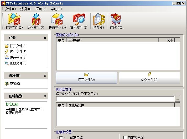
Task: Click the 在线购买 shopping cart icon
Action: pos(116,19)
